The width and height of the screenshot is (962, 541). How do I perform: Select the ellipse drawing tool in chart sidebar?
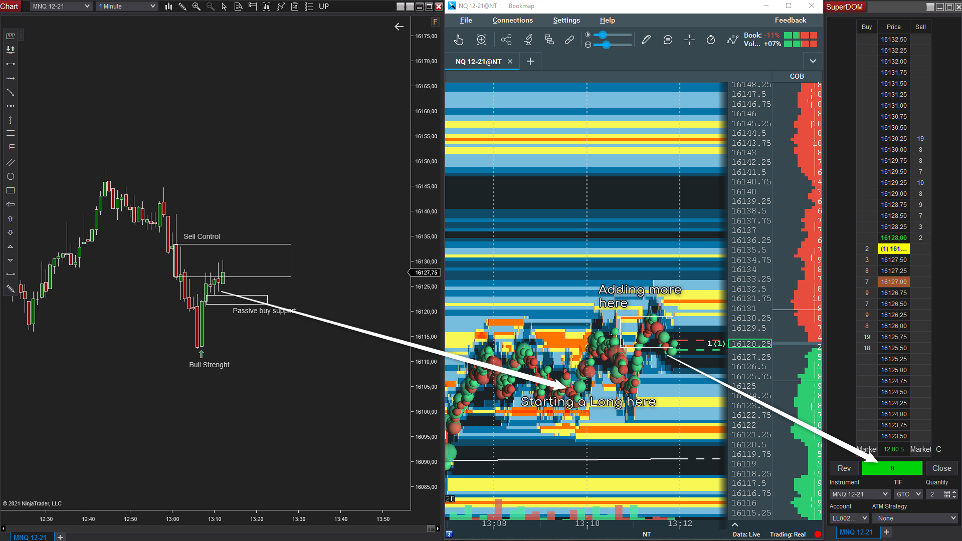[11, 176]
